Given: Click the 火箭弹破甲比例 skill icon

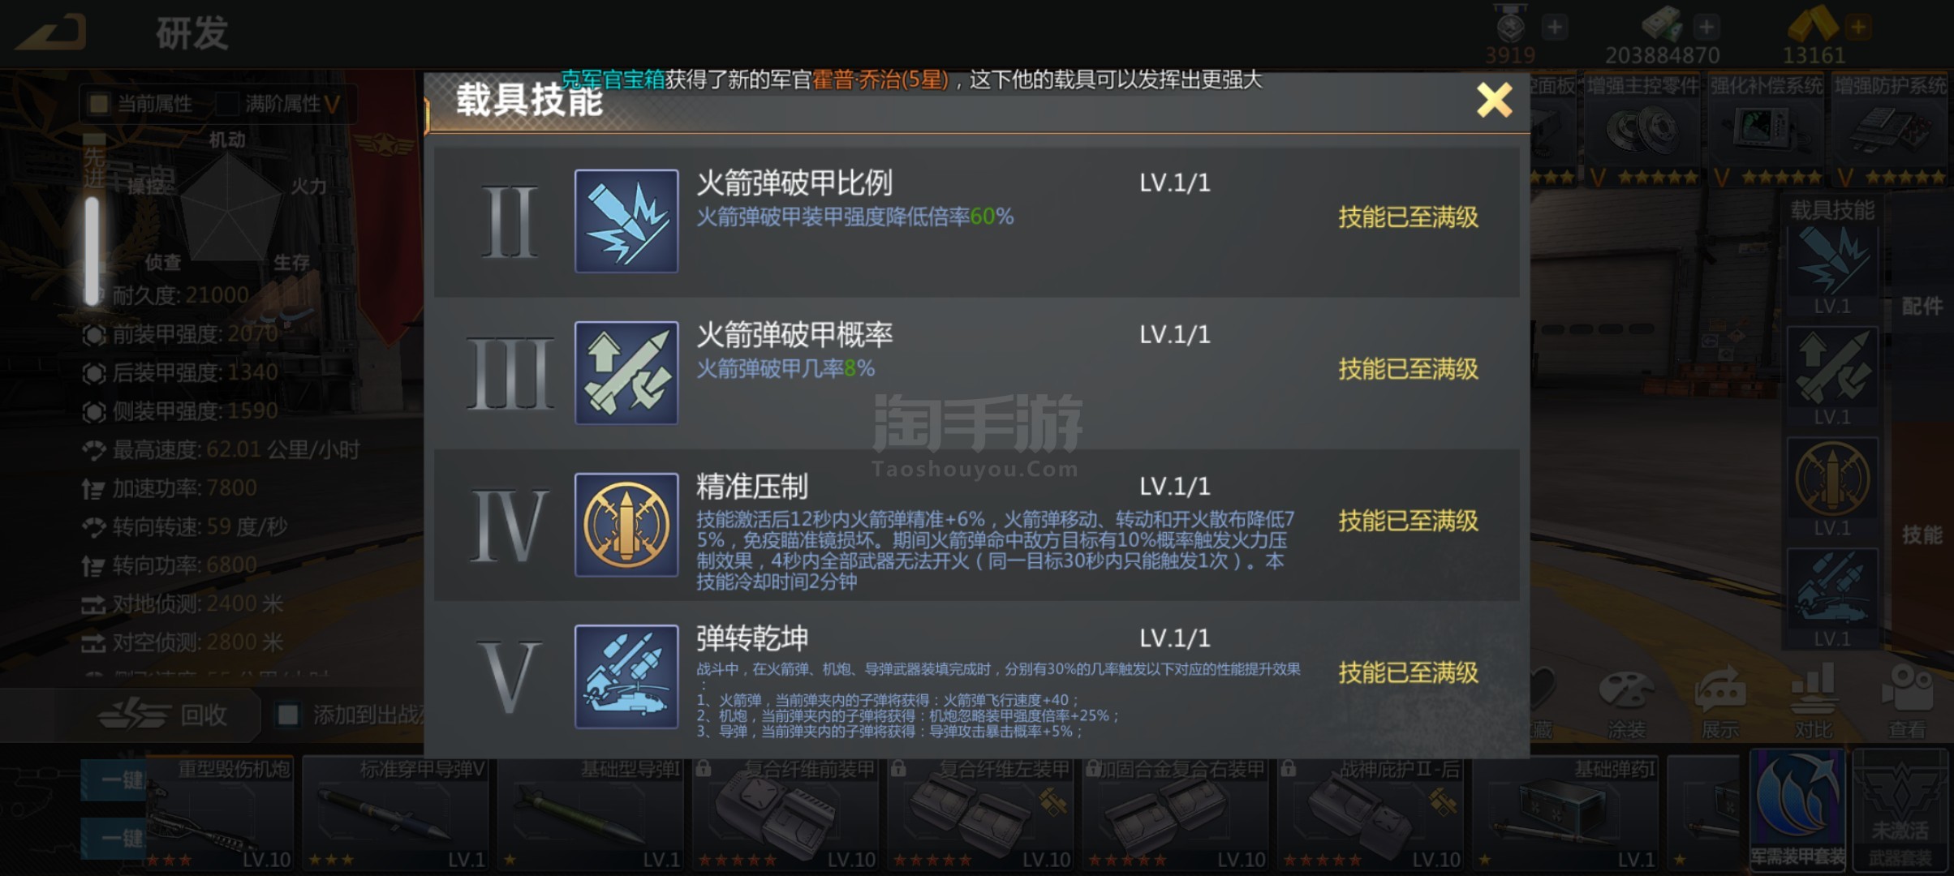Looking at the screenshot, I should tap(626, 221).
